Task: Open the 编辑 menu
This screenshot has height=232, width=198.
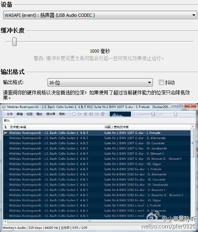Action: [20, 114]
